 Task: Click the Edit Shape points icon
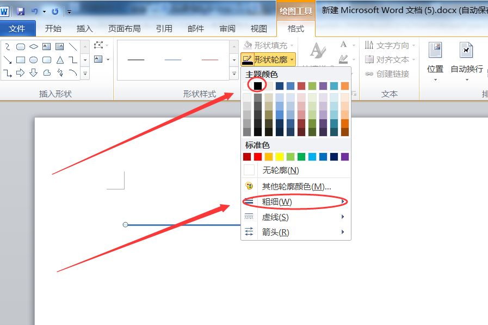(x=98, y=46)
